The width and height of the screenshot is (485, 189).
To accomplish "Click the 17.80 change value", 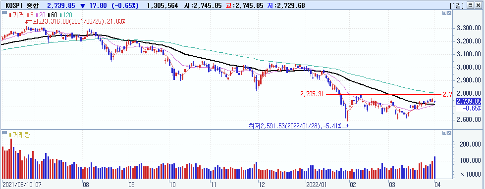I will [x=99, y=5].
